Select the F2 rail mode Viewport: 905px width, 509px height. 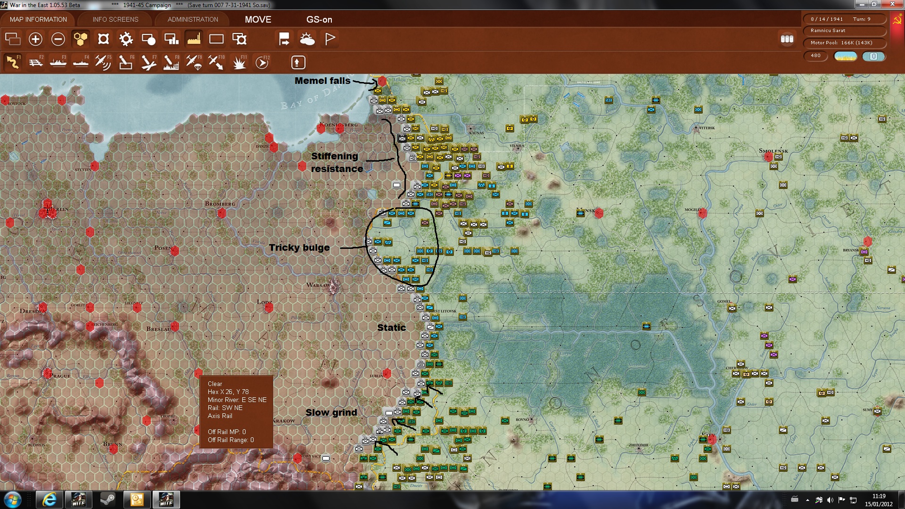pos(35,62)
